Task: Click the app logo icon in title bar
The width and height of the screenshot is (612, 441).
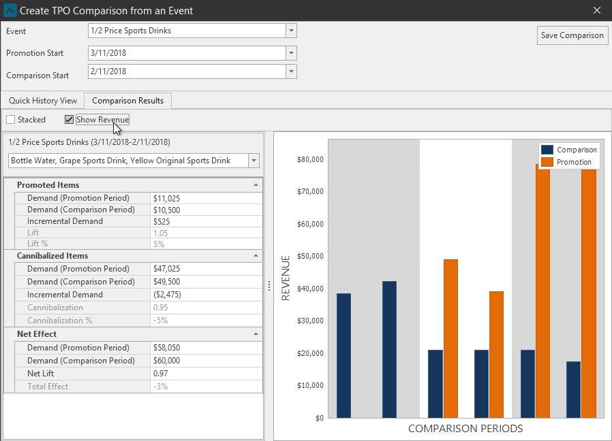Action: click(10, 10)
